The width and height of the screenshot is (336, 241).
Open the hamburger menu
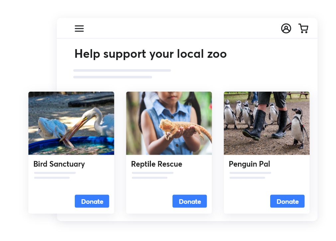(79, 29)
